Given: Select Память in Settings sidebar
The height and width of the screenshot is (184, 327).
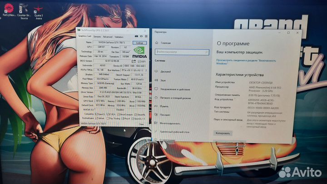Looking at the screenshot, I should click(164, 106).
